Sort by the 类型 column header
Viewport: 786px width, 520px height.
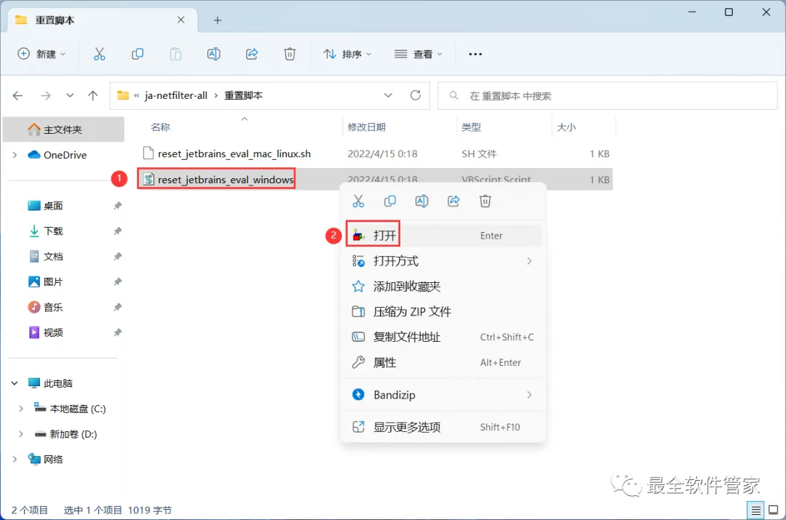click(471, 127)
